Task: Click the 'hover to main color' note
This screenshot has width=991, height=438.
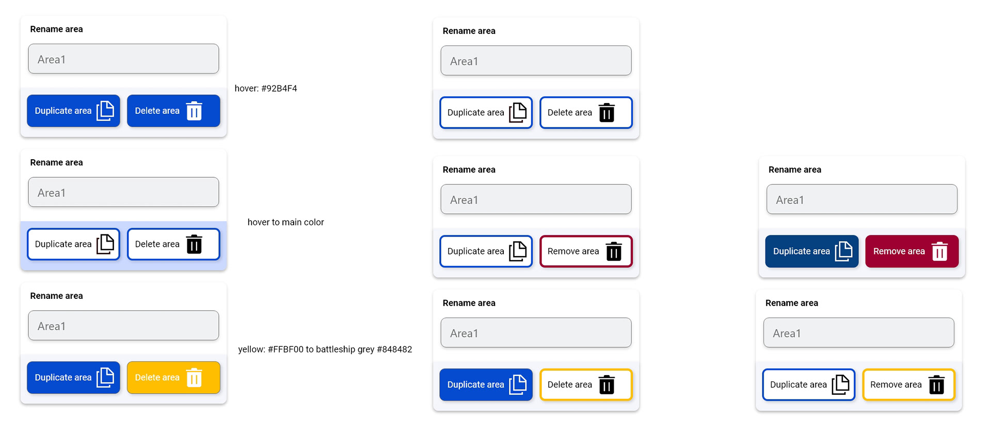Action: point(285,222)
